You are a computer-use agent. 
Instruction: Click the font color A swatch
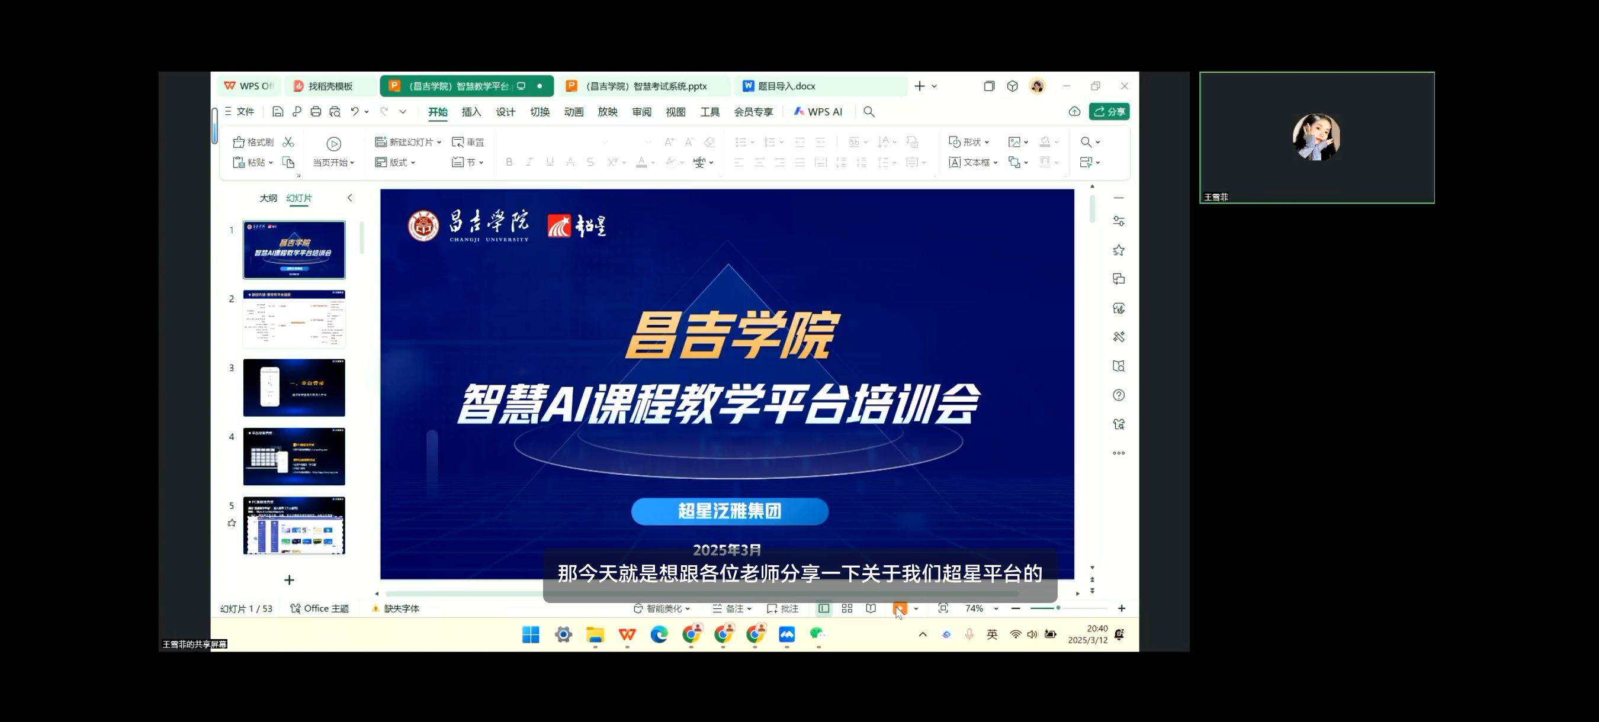coord(642,162)
